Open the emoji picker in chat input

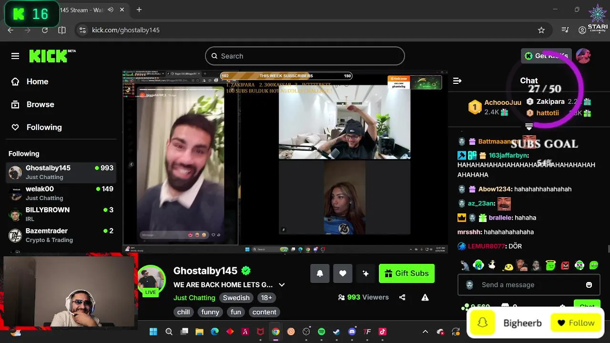pos(589,285)
